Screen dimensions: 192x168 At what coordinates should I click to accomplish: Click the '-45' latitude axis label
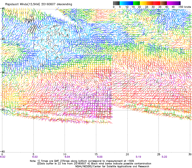pyautogui.click(x=2, y=39)
